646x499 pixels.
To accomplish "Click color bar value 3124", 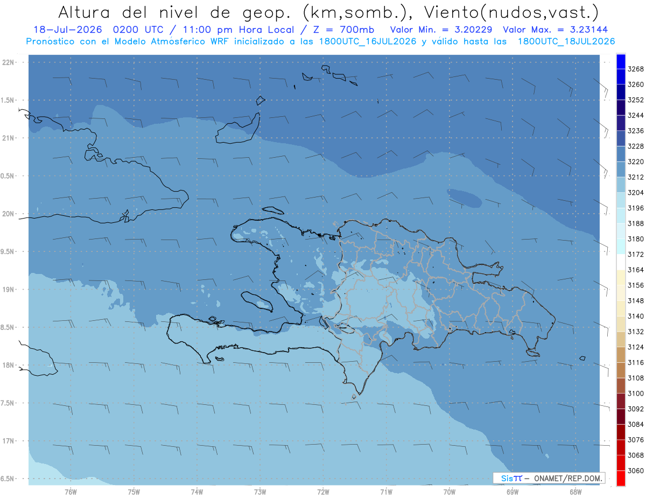I will [x=636, y=347].
